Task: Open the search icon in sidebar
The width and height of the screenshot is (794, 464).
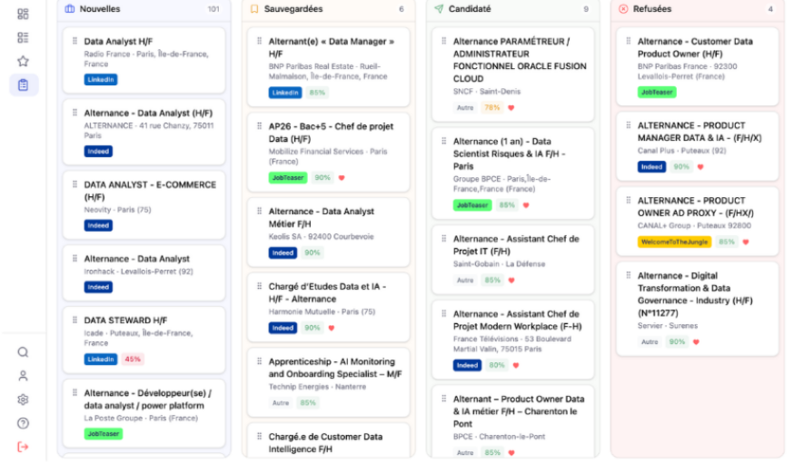Action: [x=23, y=352]
